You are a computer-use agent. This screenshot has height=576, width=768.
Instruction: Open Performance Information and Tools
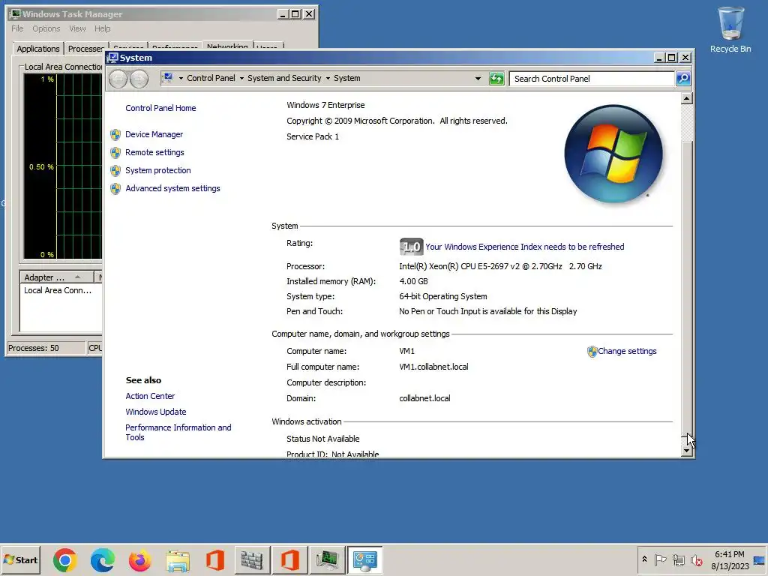click(178, 433)
